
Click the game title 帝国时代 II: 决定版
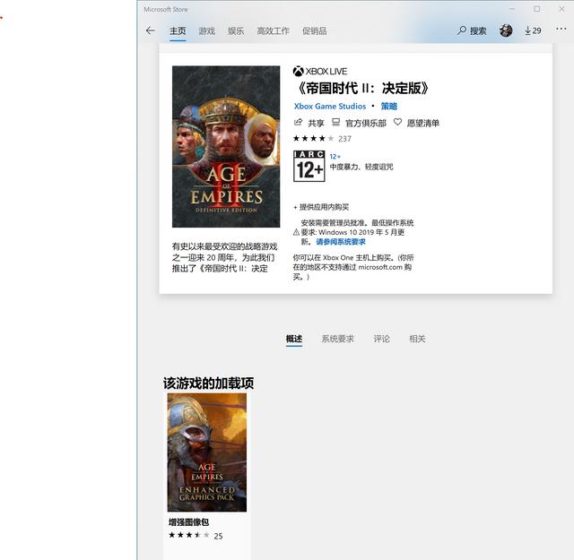(362, 88)
